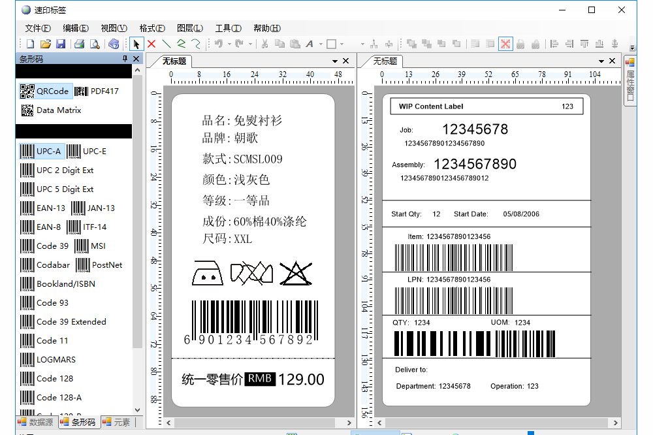
Task: Click the printer icon in toolbar
Action: click(79, 44)
